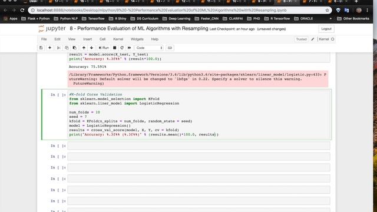Click the localhost URL address bar
This screenshot has height=212, width=377.
click(x=161, y=11)
